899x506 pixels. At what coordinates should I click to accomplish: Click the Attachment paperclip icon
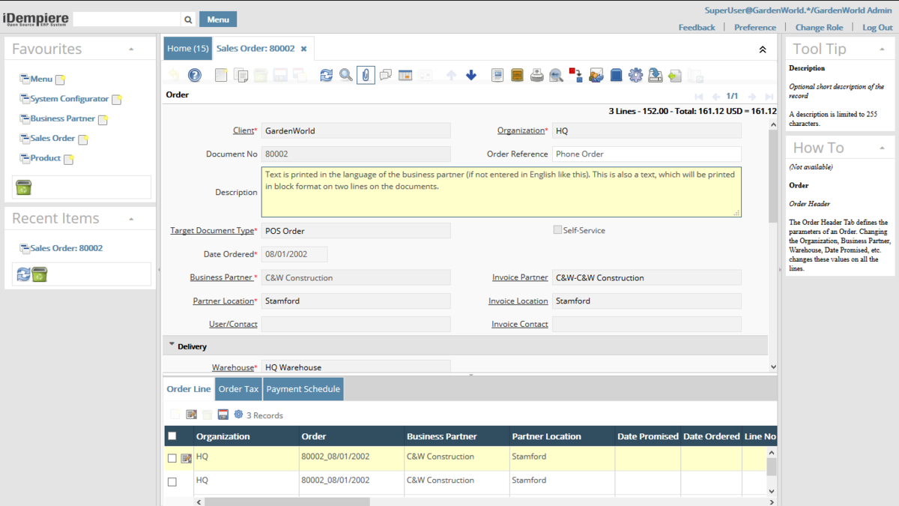tap(366, 75)
